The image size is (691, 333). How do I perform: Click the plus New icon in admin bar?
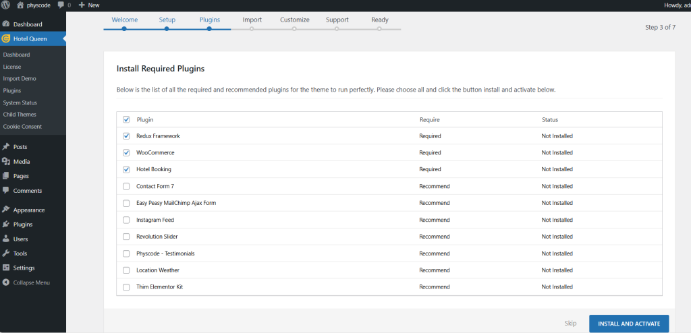(82, 5)
